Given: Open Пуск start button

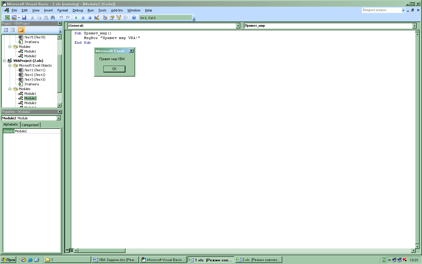Looking at the screenshot, I should [x=8, y=260].
